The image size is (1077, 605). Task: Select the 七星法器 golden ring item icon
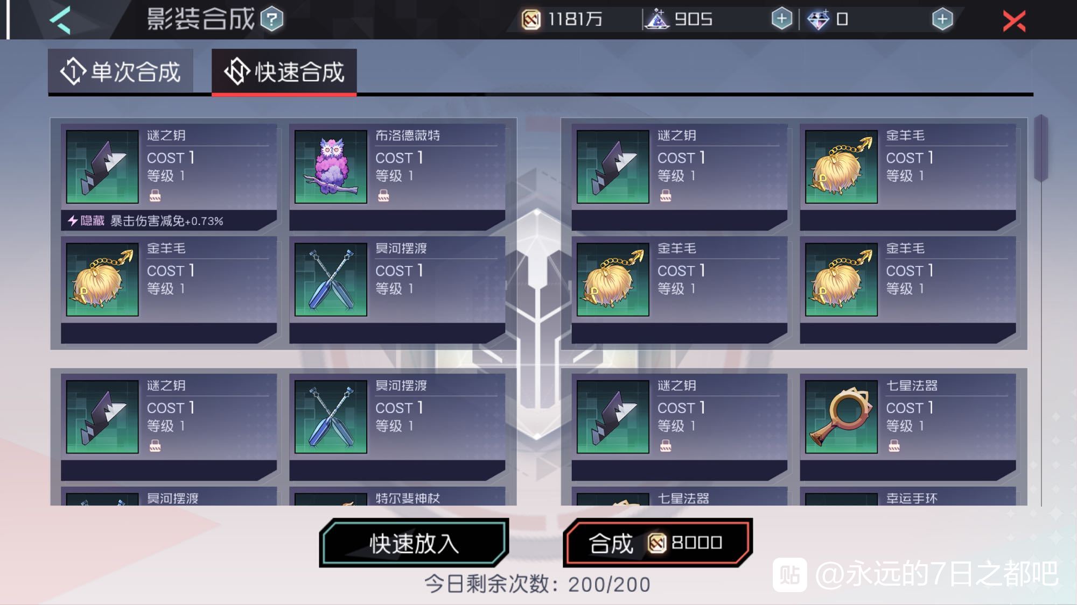(x=841, y=417)
